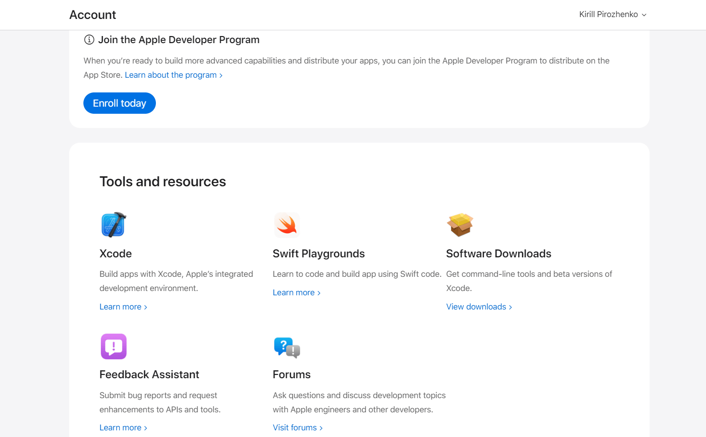Open Learn about the program link
Viewport: 706px width, 437px height.
pyautogui.click(x=173, y=75)
